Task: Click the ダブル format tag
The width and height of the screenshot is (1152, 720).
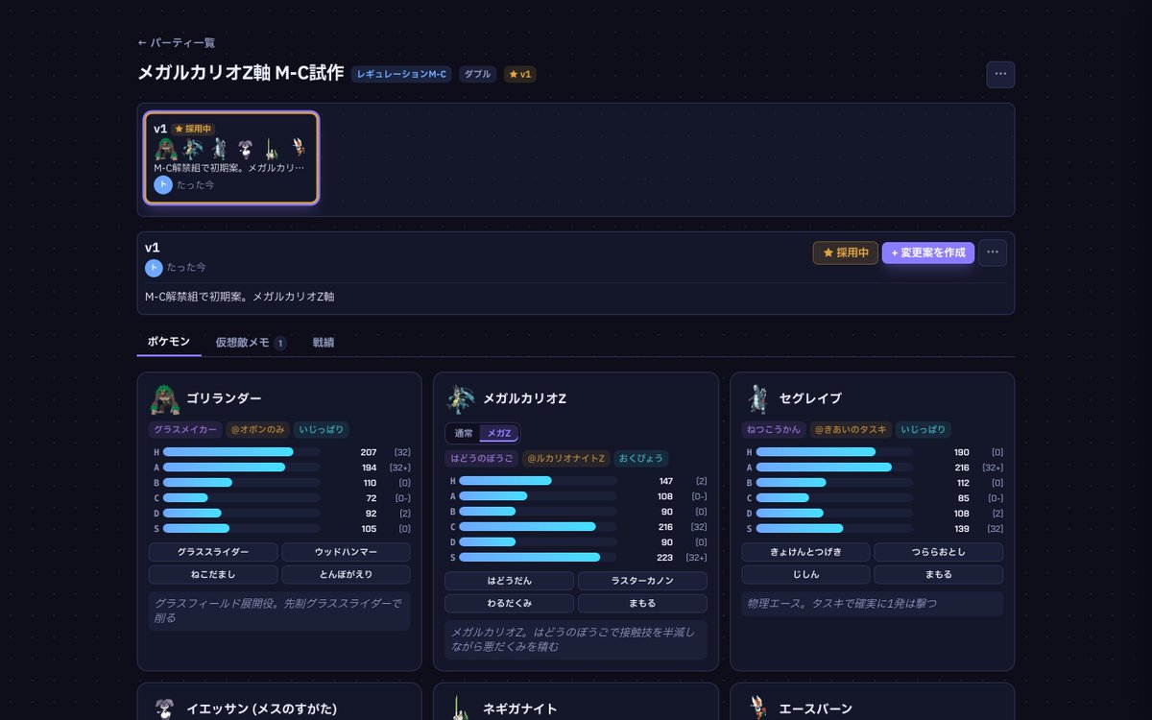Action: pyautogui.click(x=477, y=74)
